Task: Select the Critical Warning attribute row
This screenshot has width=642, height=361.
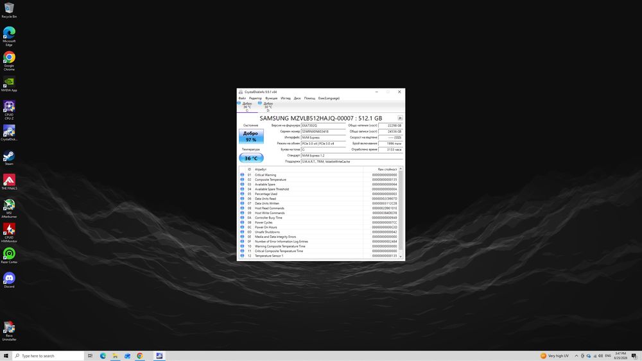Action: (x=318, y=175)
